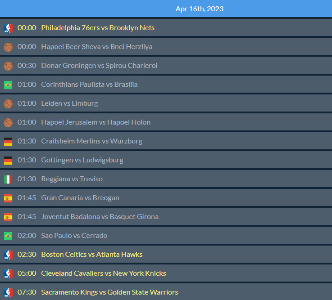The image size is (332, 300).
Task: Open Hapoel Beer Sheva vs Bnei Herzliya
Action: [x=97, y=46]
